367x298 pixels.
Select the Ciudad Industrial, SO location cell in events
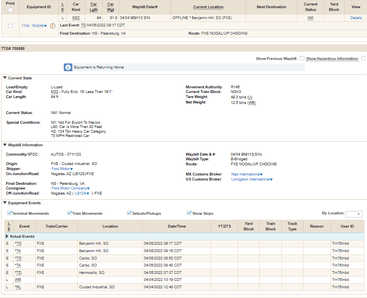(110, 287)
